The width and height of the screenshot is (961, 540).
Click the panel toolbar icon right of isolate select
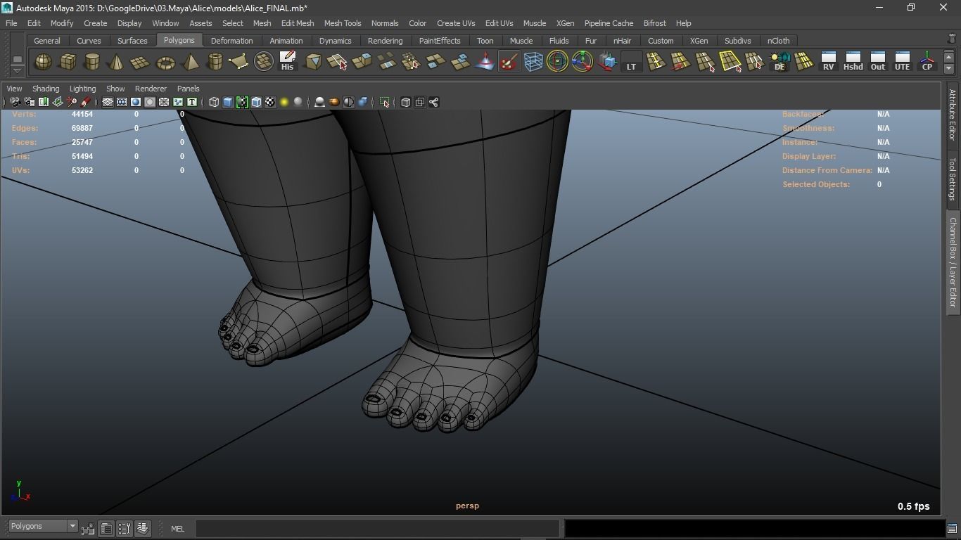click(406, 103)
